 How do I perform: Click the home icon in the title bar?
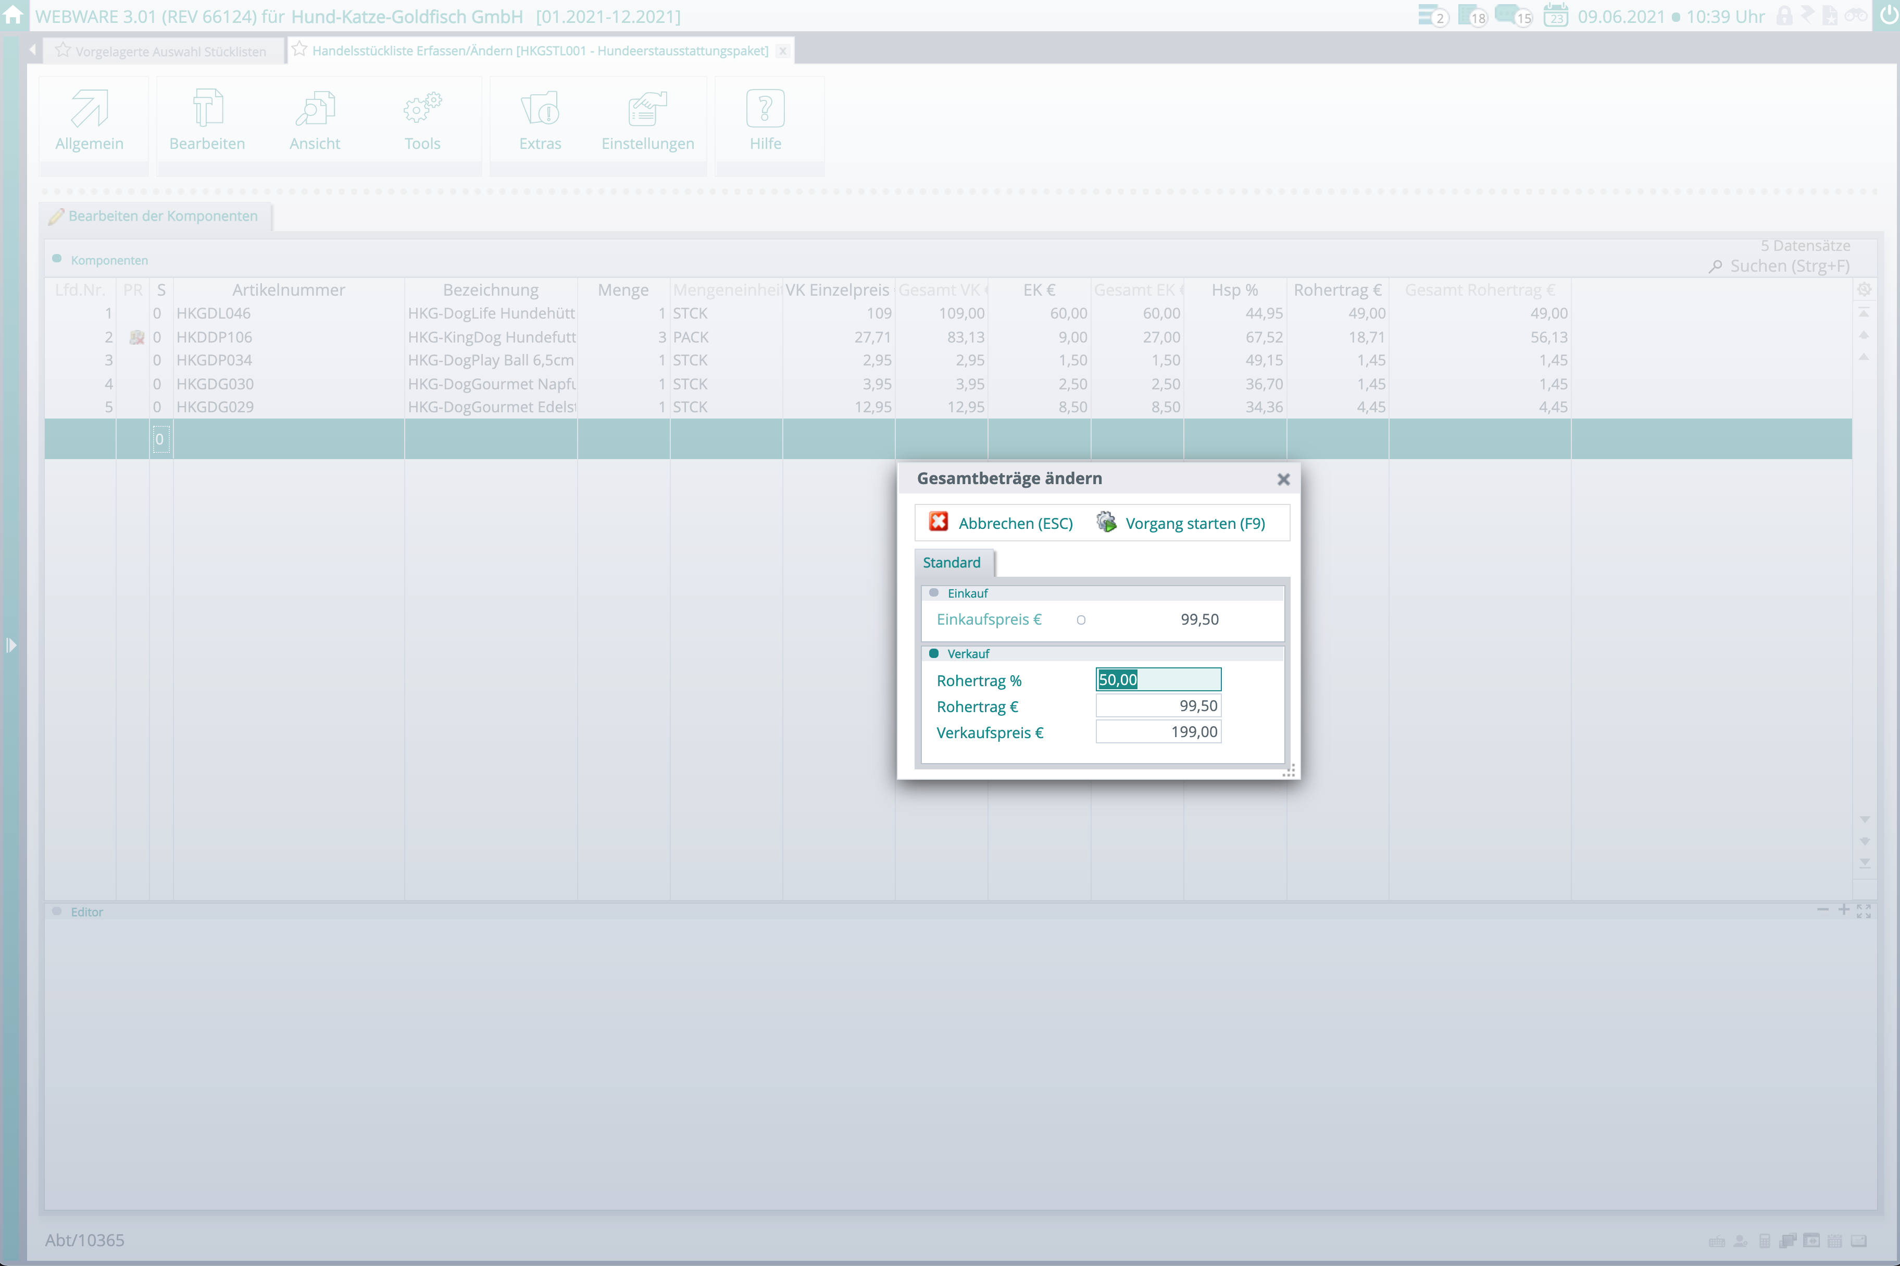14,15
